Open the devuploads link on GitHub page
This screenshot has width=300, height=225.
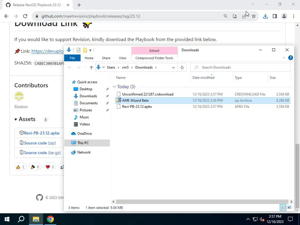pyautogui.click(x=48, y=51)
